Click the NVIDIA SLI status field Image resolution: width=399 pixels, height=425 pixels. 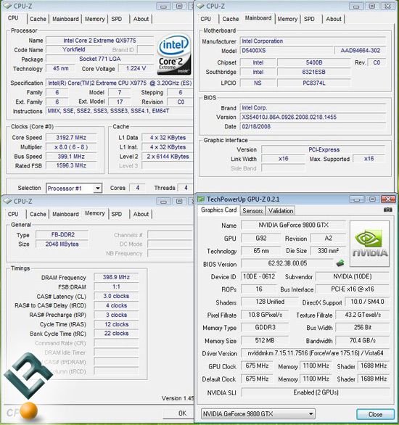click(316, 392)
